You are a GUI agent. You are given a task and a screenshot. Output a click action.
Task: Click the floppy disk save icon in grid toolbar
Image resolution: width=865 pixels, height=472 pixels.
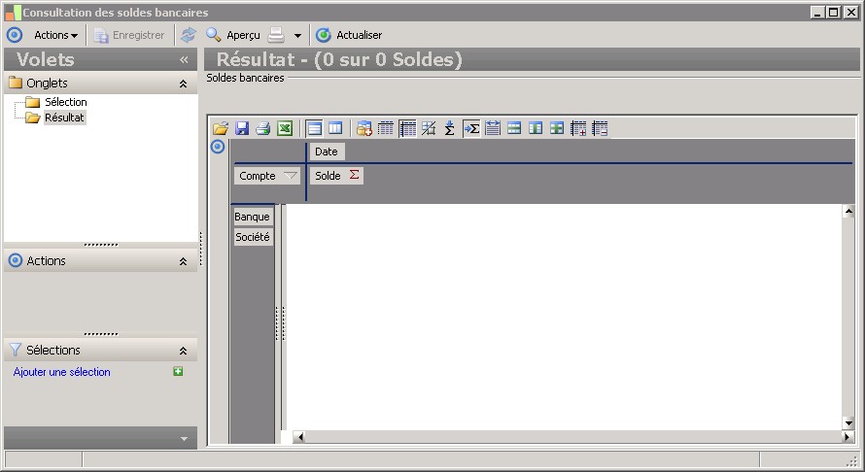click(x=242, y=128)
